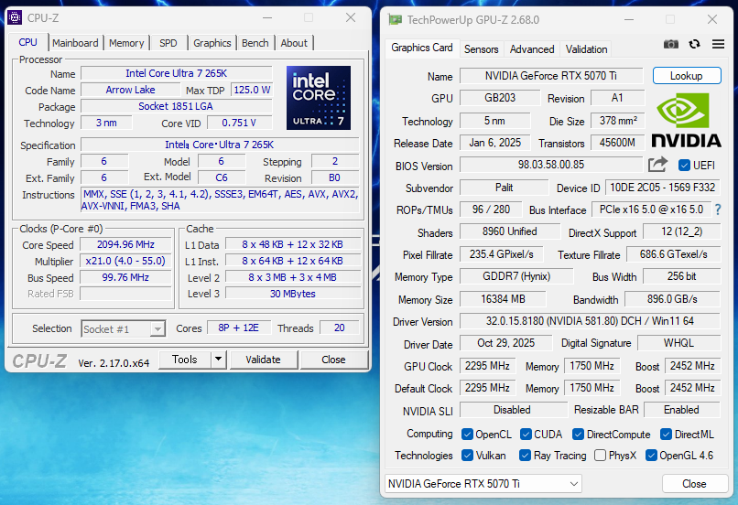The width and height of the screenshot is (738, 505).
Task: Click the BIOS Version field
Action: (549, 166)
